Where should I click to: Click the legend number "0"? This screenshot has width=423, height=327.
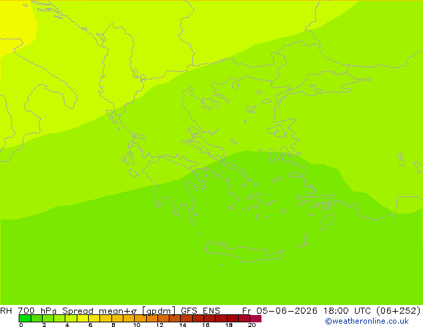coord(21,325)
